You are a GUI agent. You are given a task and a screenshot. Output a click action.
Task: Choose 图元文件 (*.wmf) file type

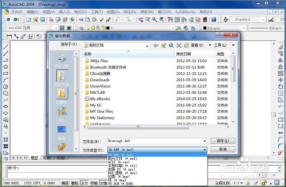pyautogui.click(x=157, y=159)
